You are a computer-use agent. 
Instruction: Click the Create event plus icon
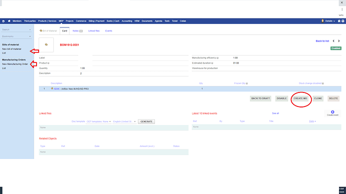pos(332,112)
